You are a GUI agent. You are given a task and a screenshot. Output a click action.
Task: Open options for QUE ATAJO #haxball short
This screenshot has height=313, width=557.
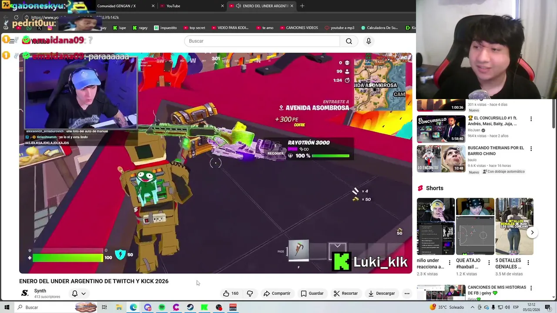pyautogui.click(x=489, y=263)
